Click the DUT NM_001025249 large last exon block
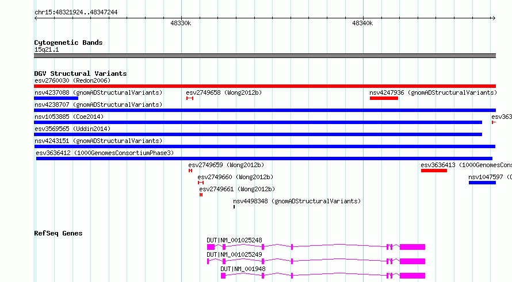512x282 pixels. tap(412, 261)
